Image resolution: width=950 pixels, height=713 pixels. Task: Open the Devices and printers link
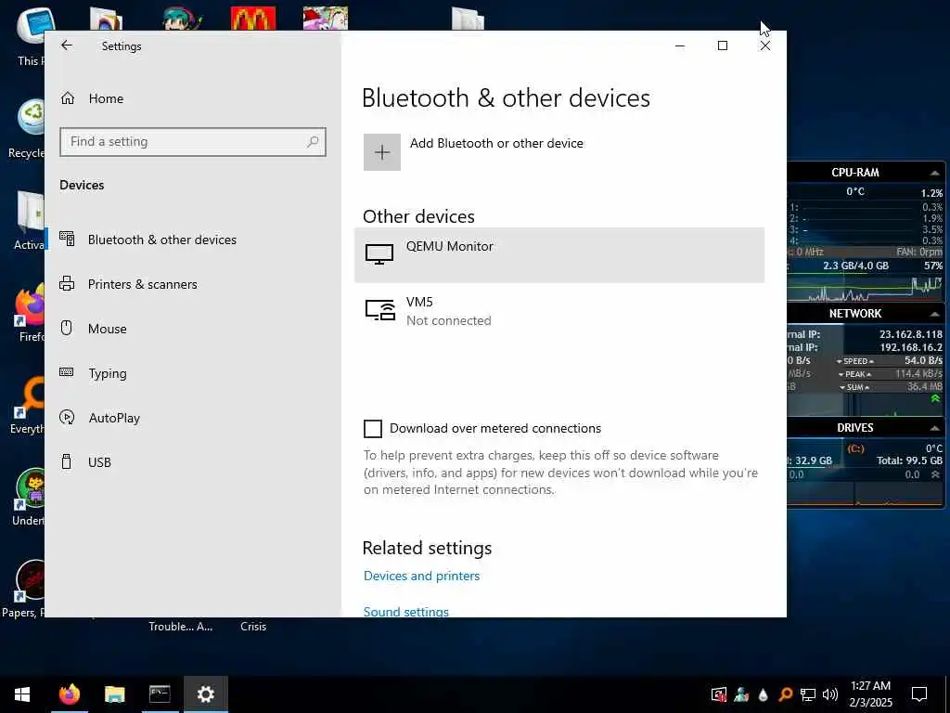[x=422, y=576]
